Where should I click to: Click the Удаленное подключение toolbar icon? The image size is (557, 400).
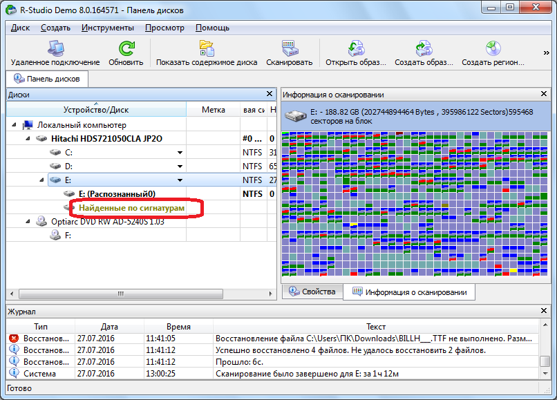[x=56, y=48]
